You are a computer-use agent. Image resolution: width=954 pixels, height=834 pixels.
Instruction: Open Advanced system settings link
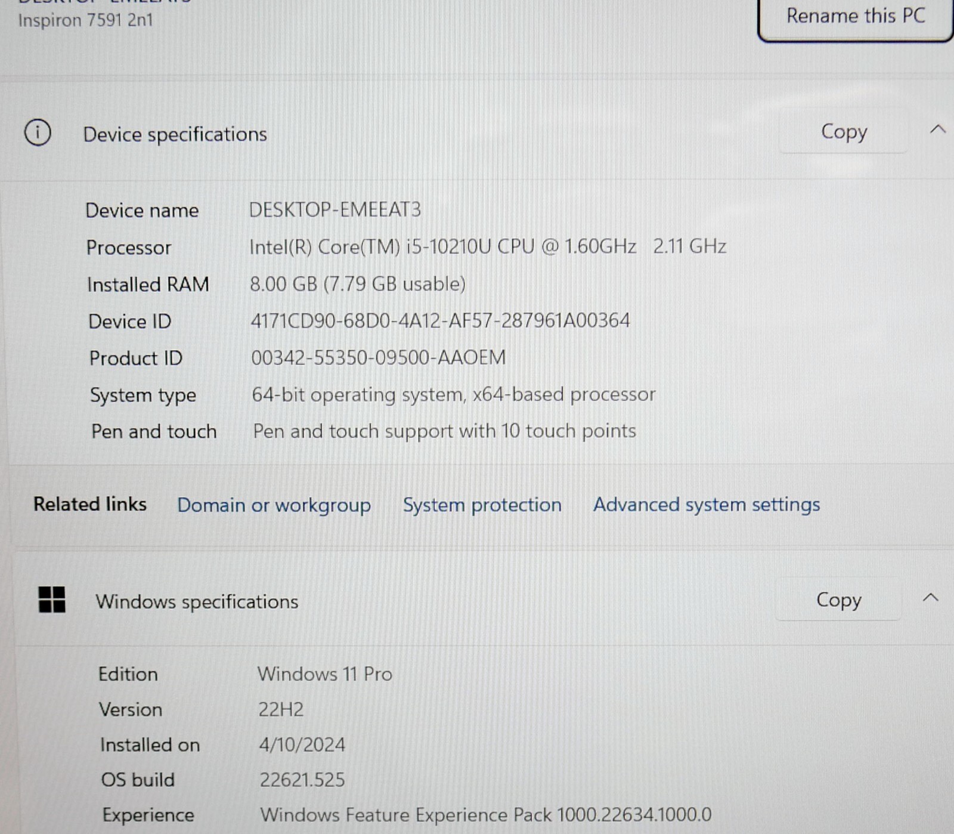(707, 504)
